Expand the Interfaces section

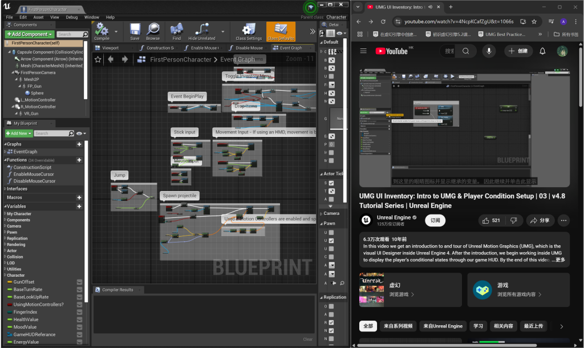tap(5, 189)
